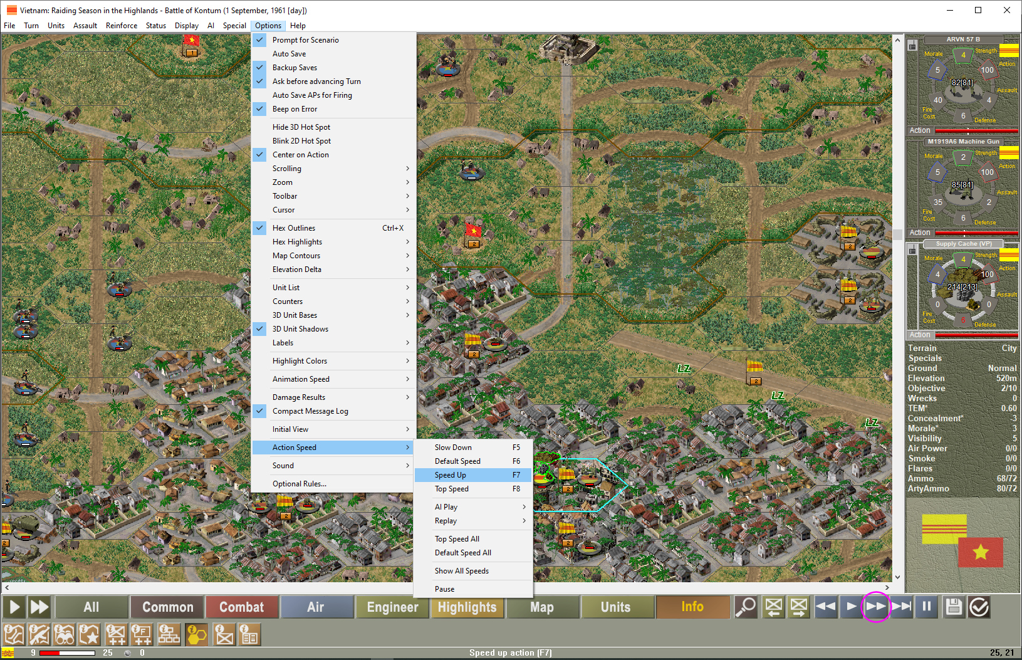Select next unit with right-arrow icon
The height and width of the screenshot is (660, 1022).
tap(799, 607)
